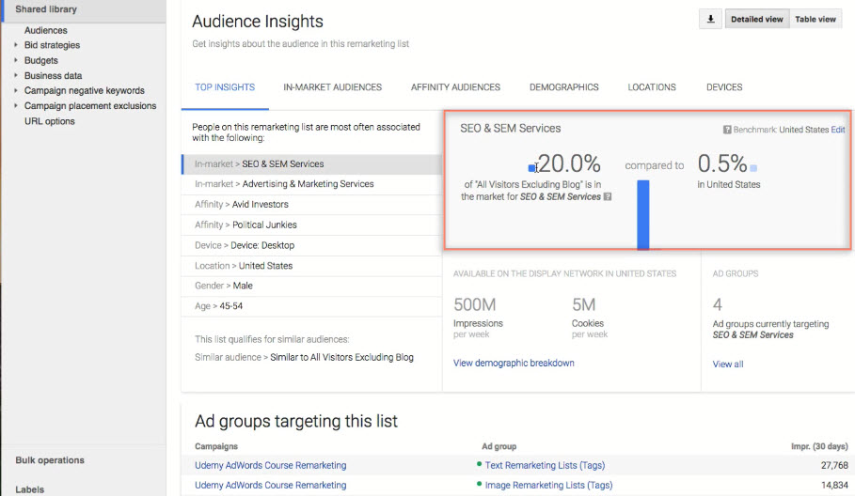Expand Campaign negative keywords item
855x496 pixels.
point(16,91)
